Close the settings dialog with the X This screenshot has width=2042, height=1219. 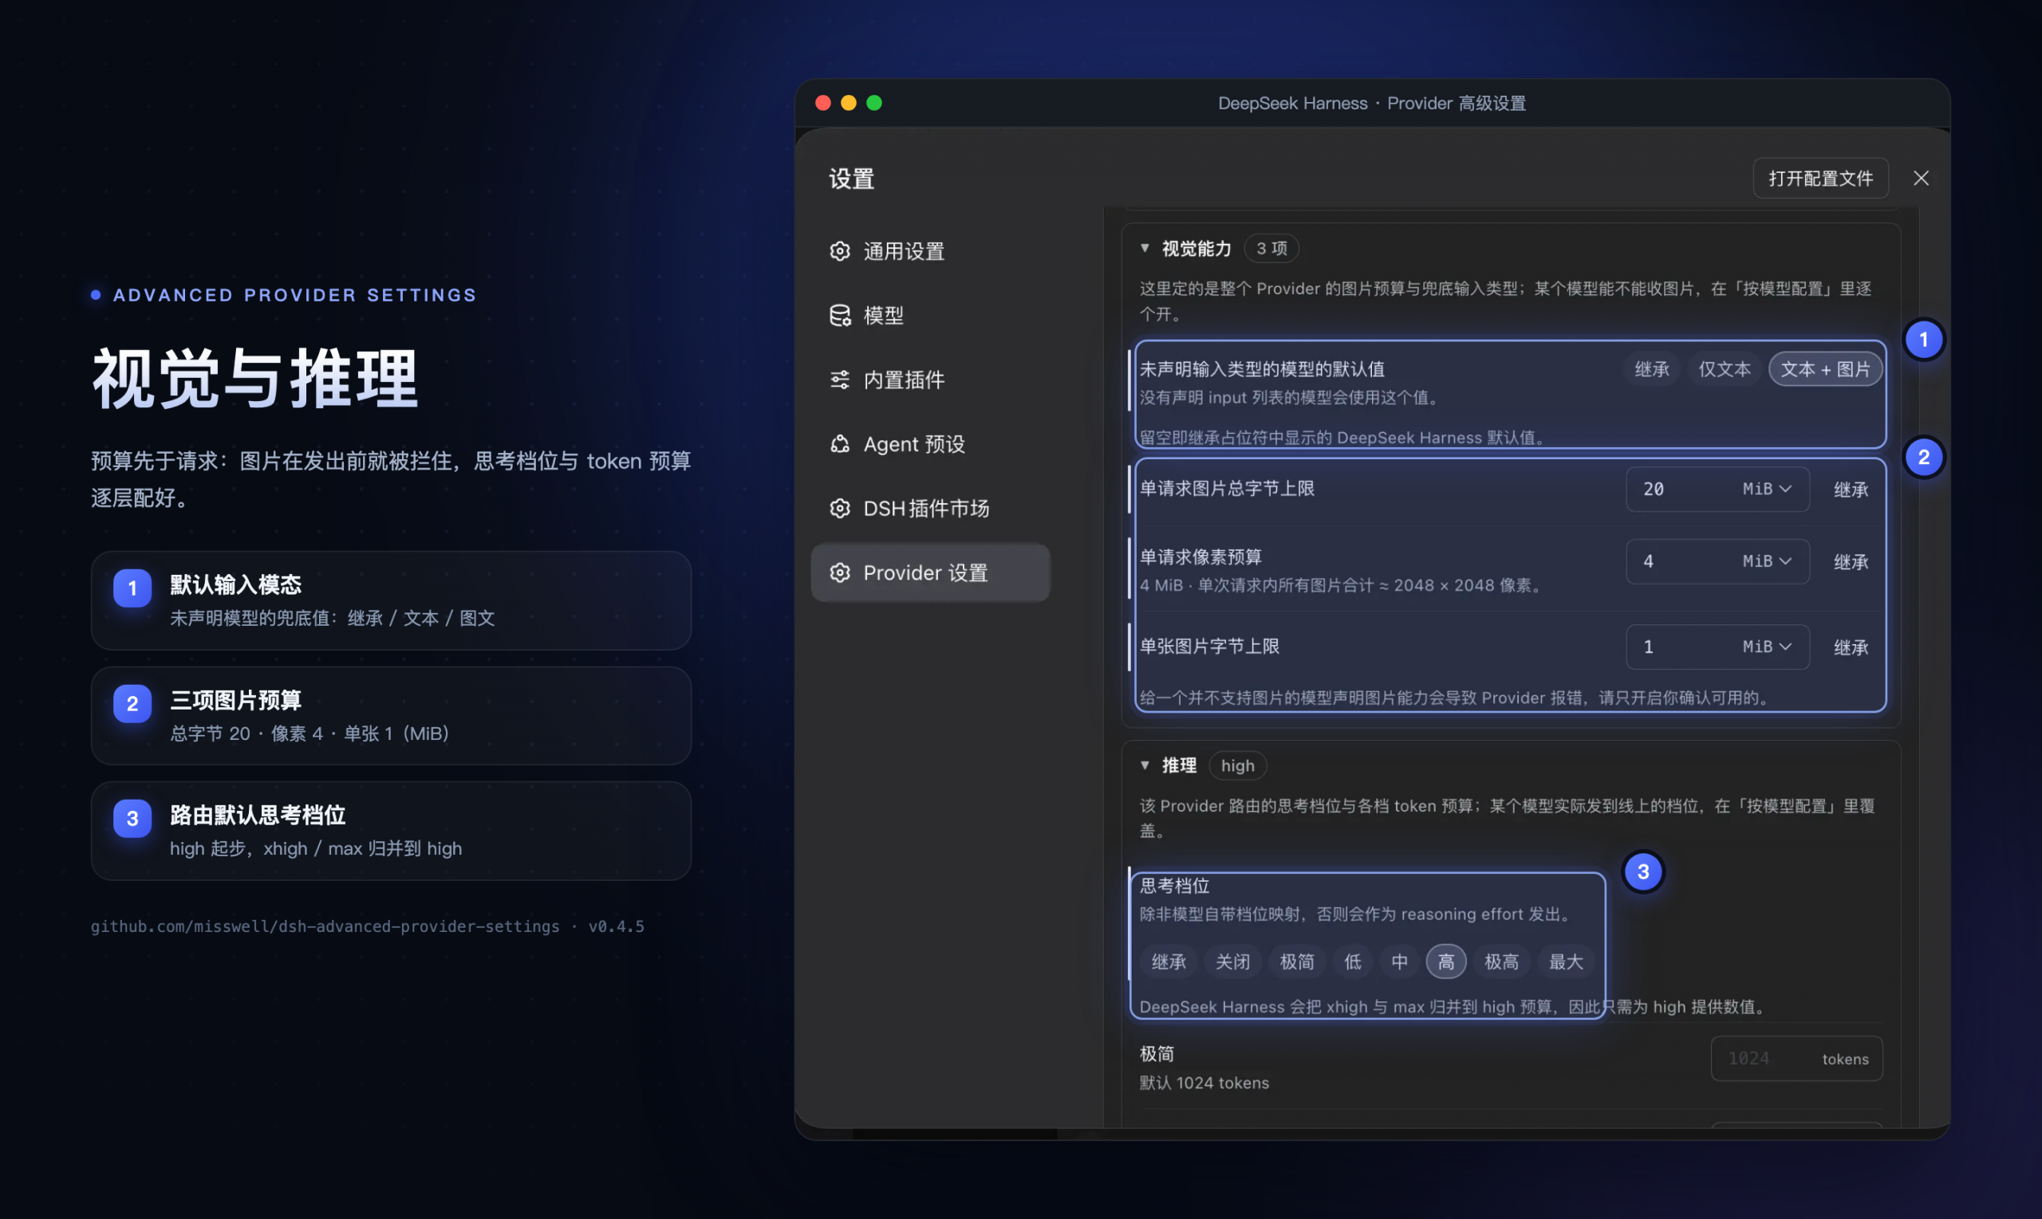pyautogui.click(x=1921, y=179)
